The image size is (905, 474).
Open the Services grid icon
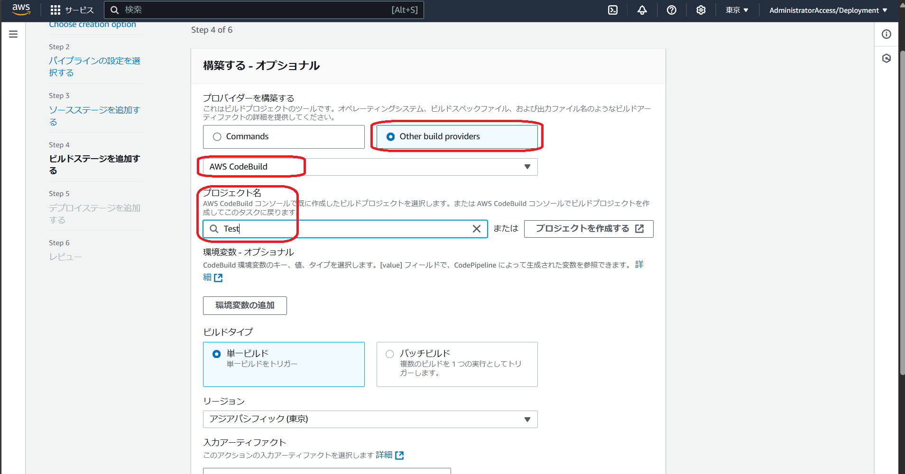55,10
